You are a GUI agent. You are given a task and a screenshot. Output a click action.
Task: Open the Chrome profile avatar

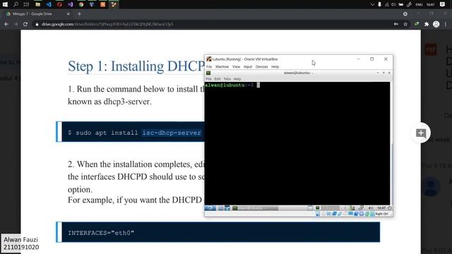pos(436,24)
